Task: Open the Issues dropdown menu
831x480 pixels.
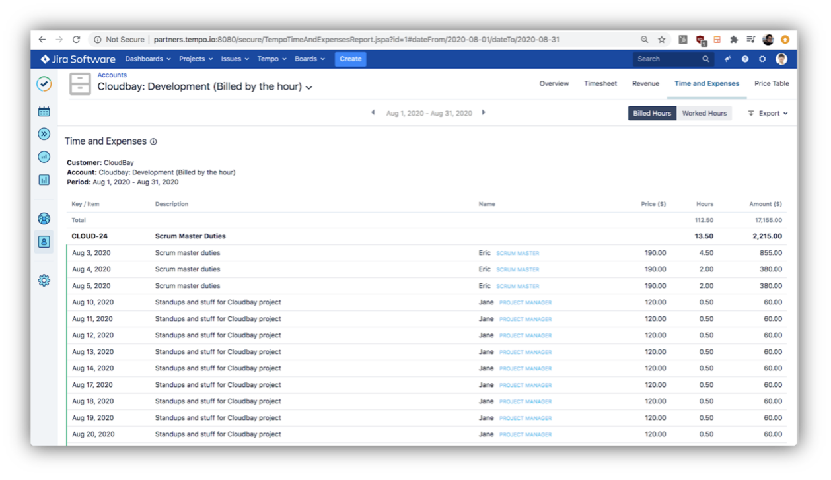Action: 235,59
